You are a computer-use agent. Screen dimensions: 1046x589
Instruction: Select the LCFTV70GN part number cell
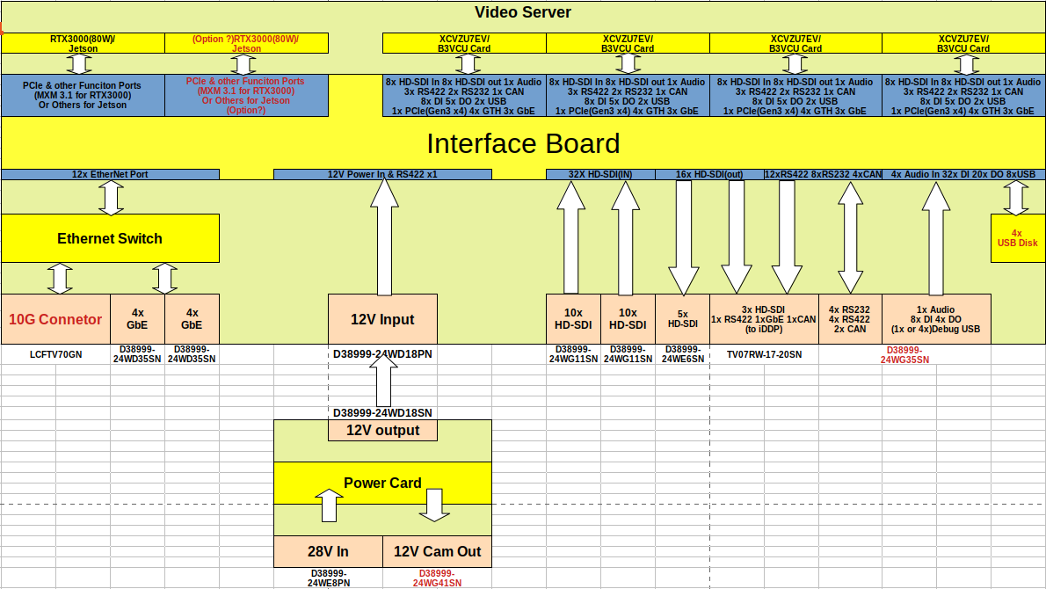point(55,354)
